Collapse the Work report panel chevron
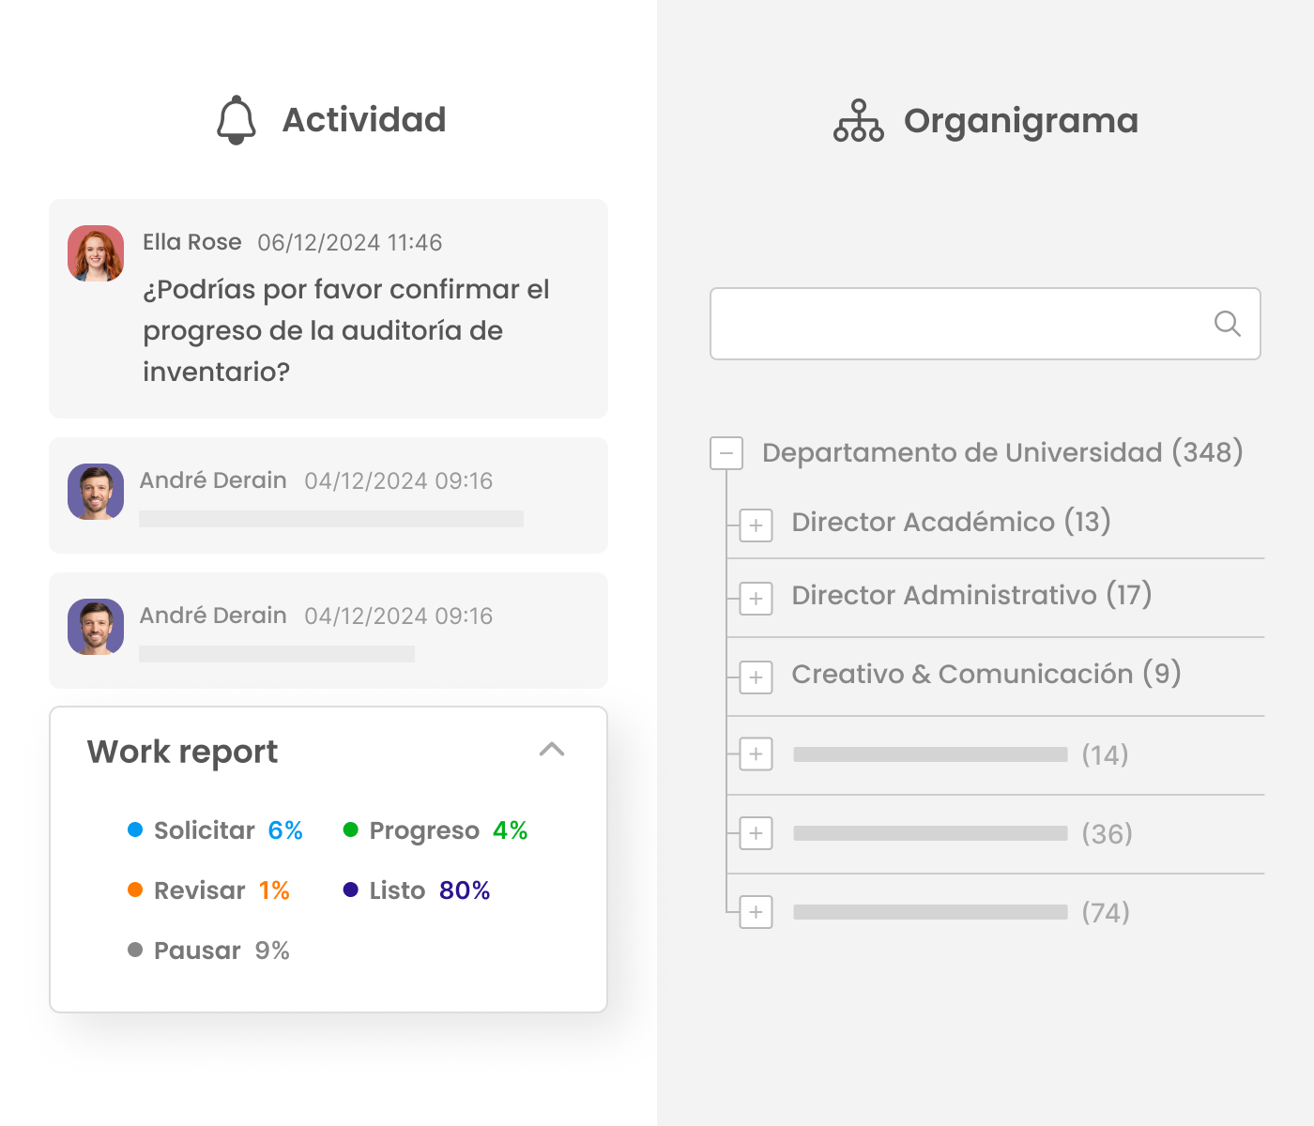 click(x=552, y=749)
